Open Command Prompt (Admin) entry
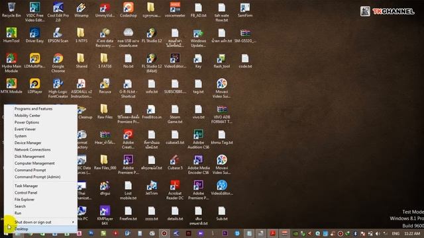The image size is (424, 238). pyautogui.click(x=37, y=177)
